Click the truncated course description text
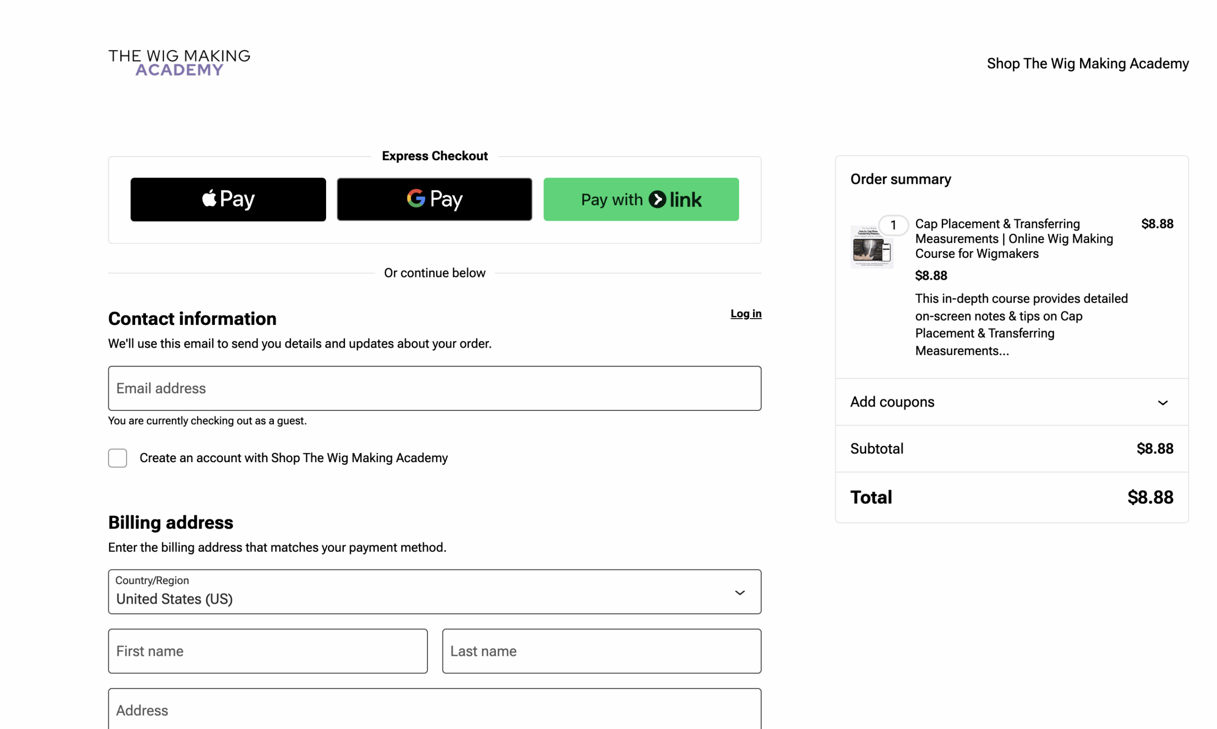The width and height of the screenshot is (1217, 729). tap(1020, 325)
